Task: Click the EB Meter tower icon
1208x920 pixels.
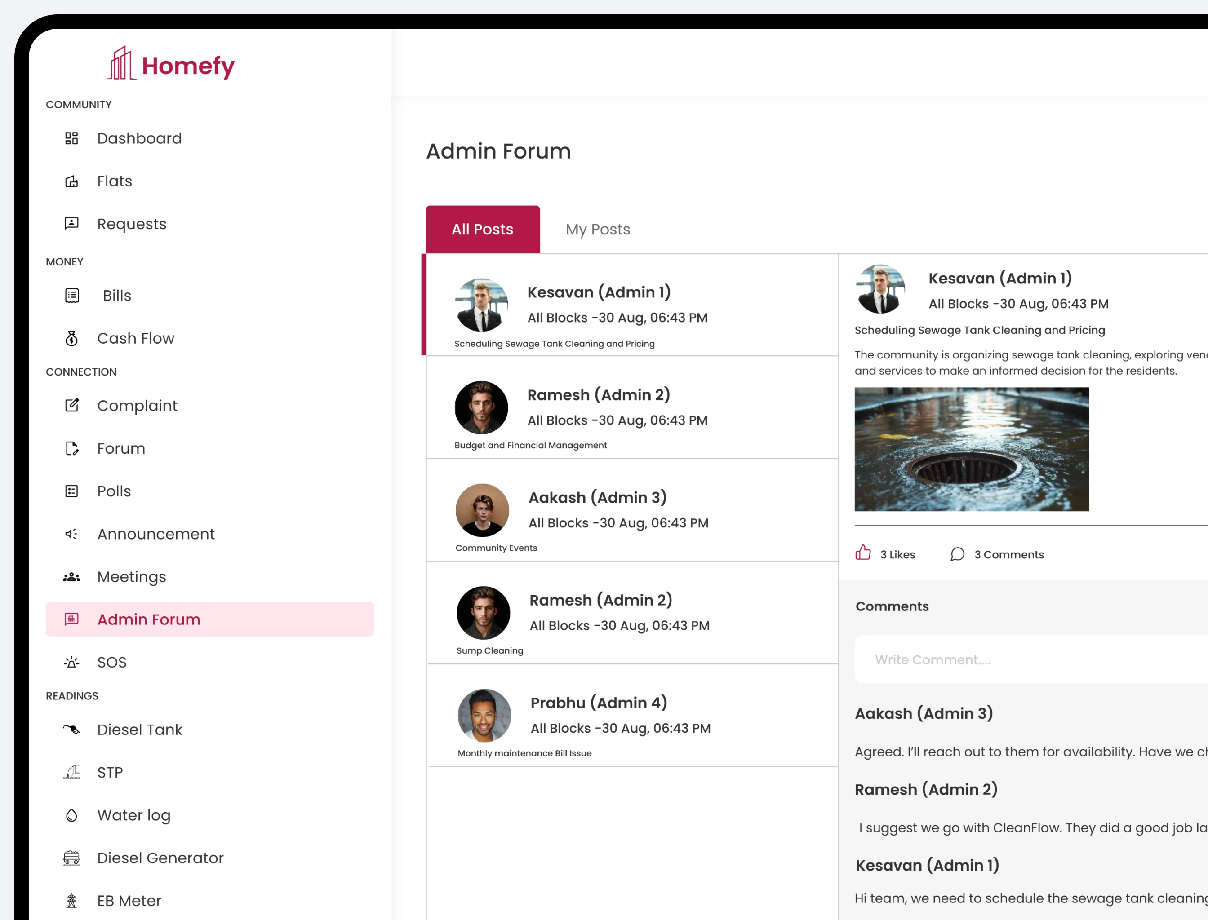Action: click(71, 901)
